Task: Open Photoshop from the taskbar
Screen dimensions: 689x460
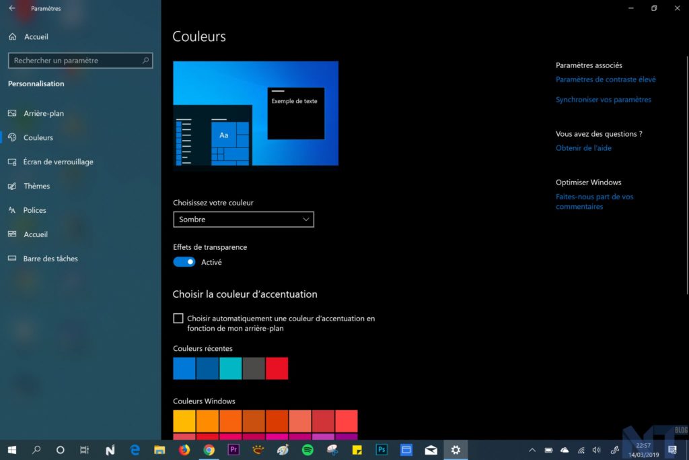Action: [x=382, y=449]
